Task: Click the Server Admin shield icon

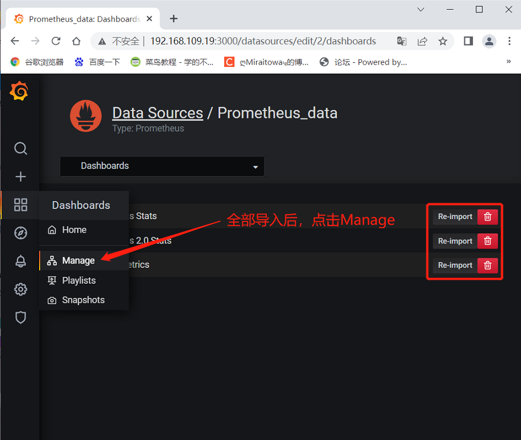Action: click(20, 318)
